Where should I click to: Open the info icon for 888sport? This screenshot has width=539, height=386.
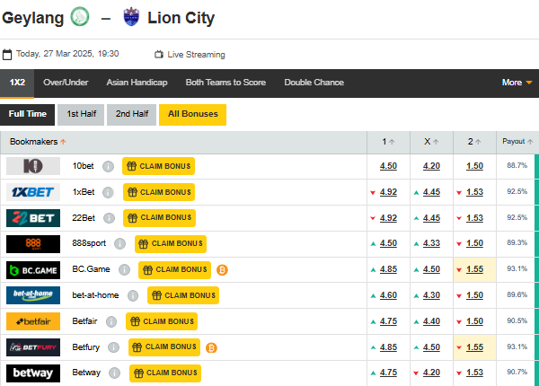pyautogui.click(x=119, y=244)
